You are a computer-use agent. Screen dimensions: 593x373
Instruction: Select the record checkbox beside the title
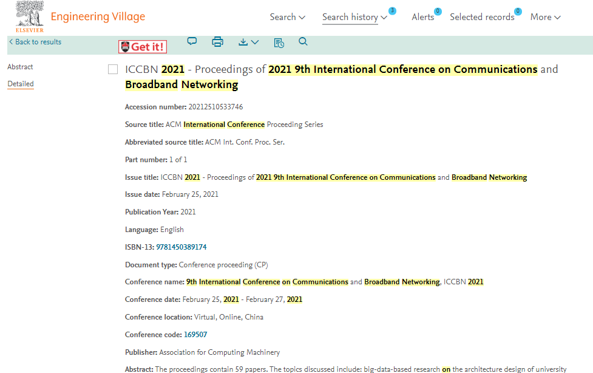113,69
